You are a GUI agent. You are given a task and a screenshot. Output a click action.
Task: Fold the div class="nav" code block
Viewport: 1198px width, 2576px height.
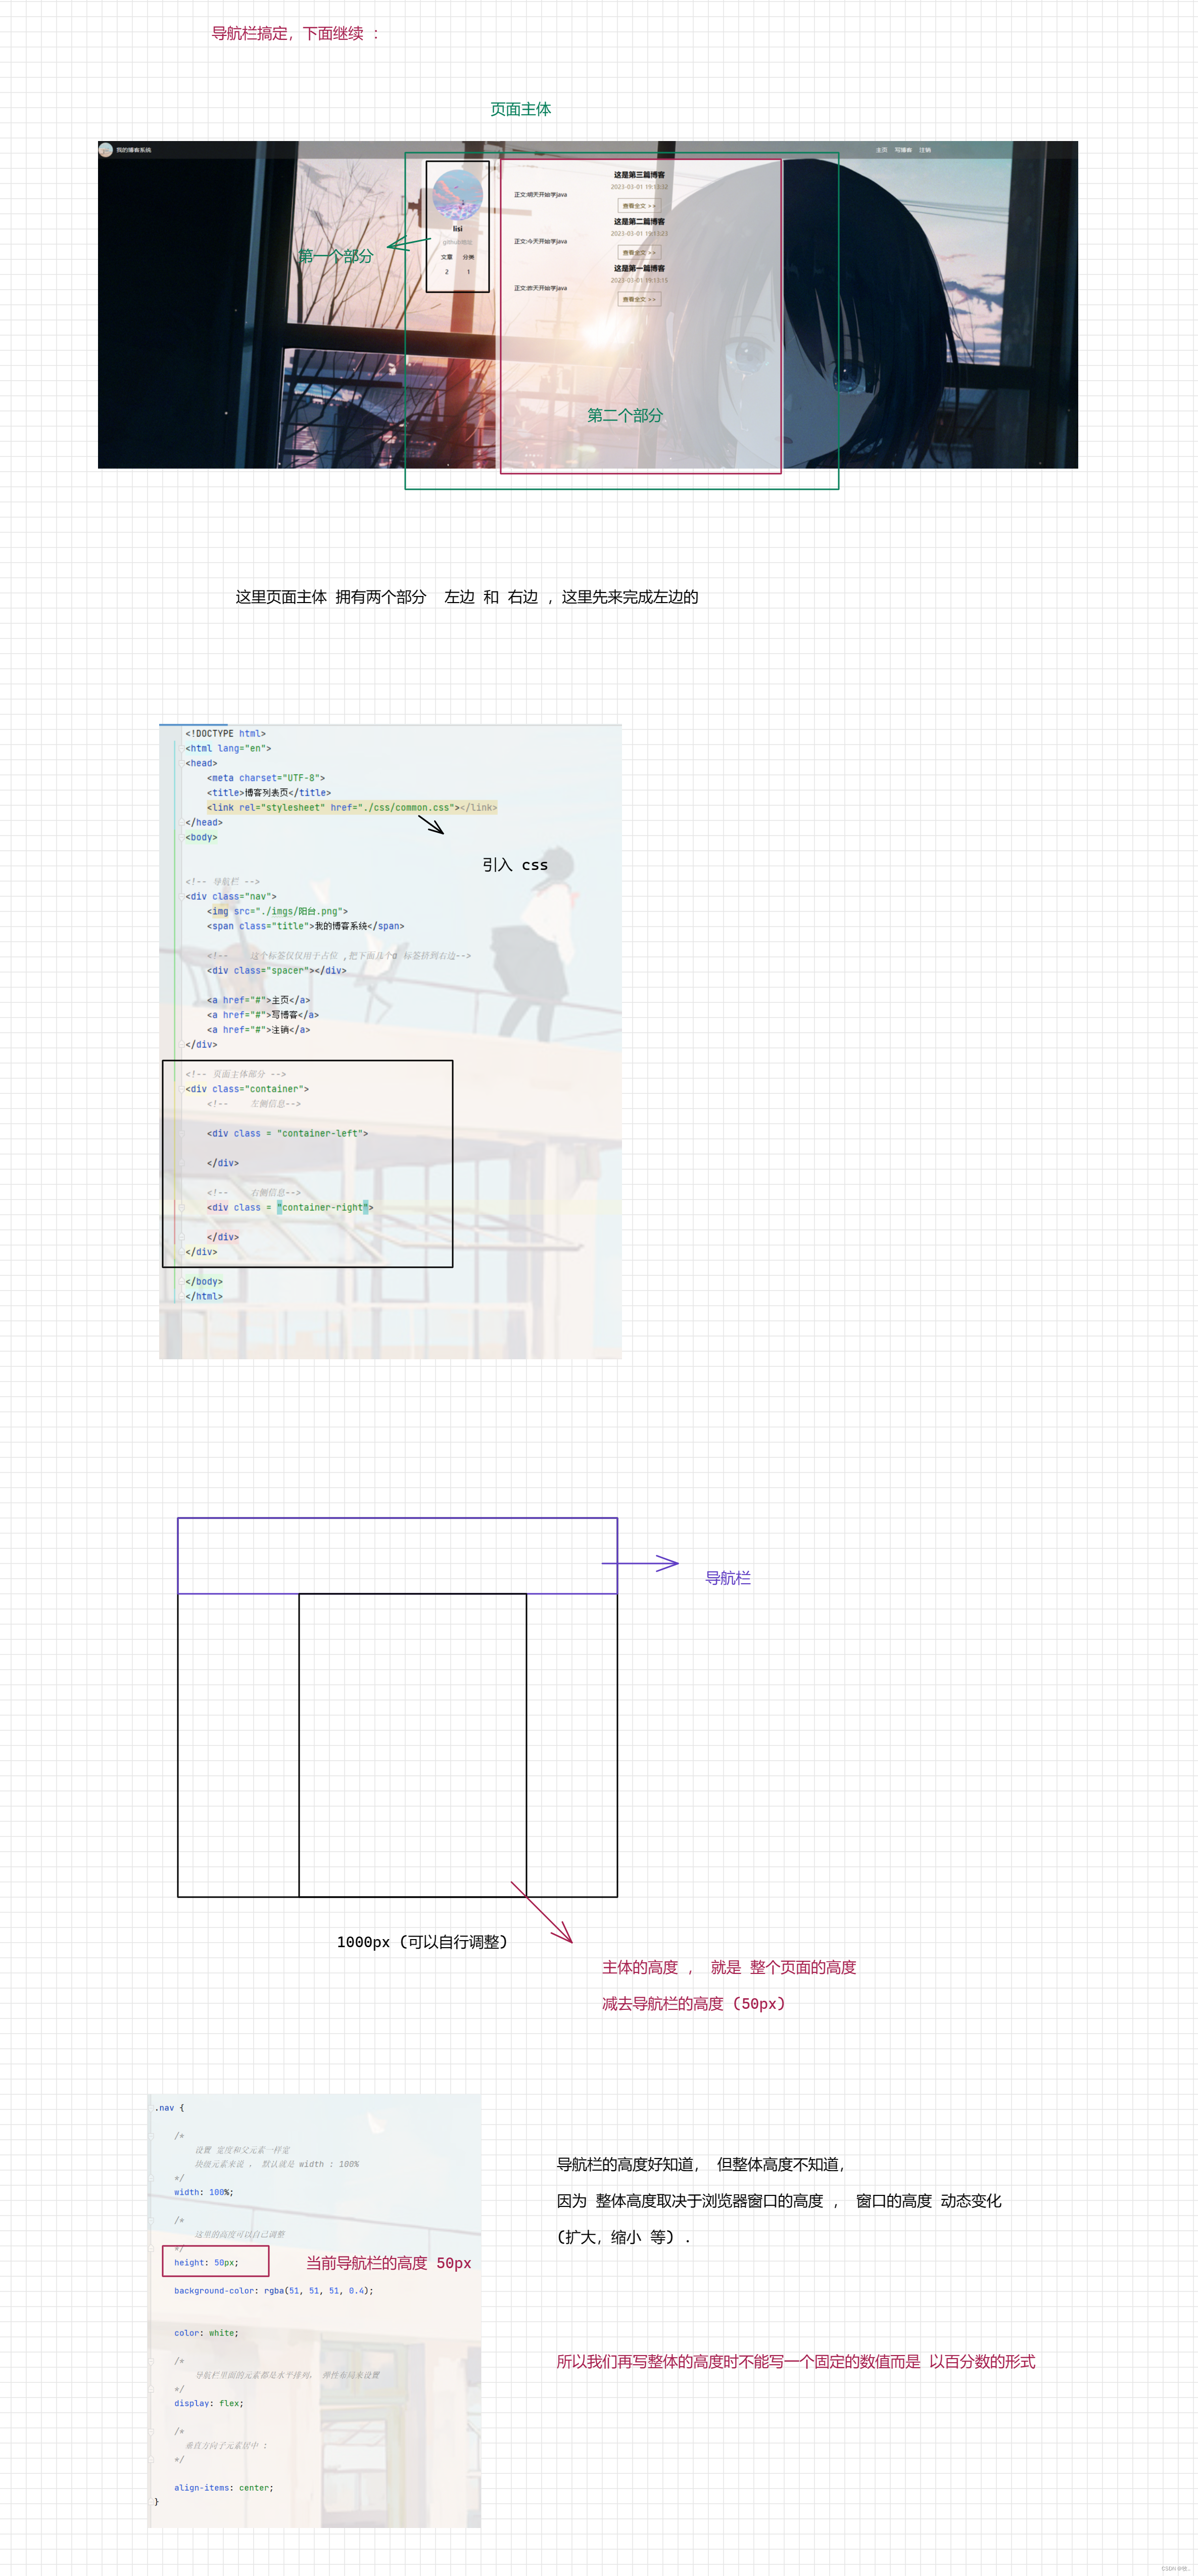[182, 897]
